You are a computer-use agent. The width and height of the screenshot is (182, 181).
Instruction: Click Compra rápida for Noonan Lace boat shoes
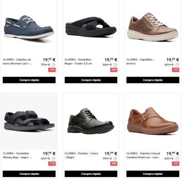(29, 80)
